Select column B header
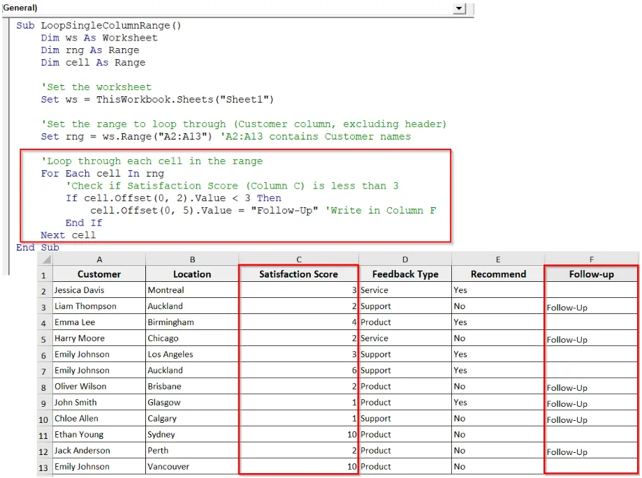This screenshot has width=642, height=478. click(x=192, y=260)
